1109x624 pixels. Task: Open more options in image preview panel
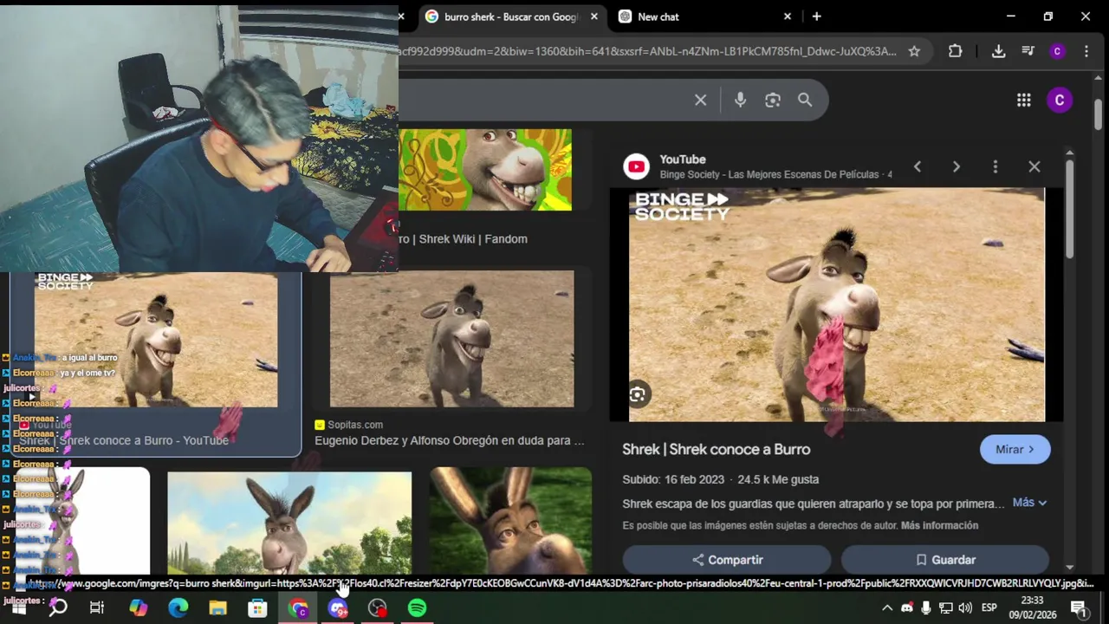(995, 166)
